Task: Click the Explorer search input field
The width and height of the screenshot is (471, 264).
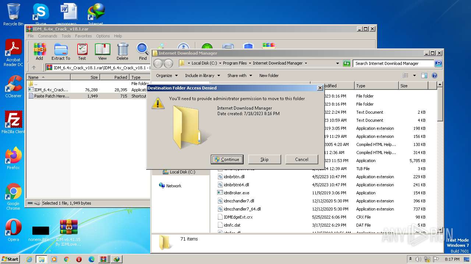Action: (x=393, y=63)
